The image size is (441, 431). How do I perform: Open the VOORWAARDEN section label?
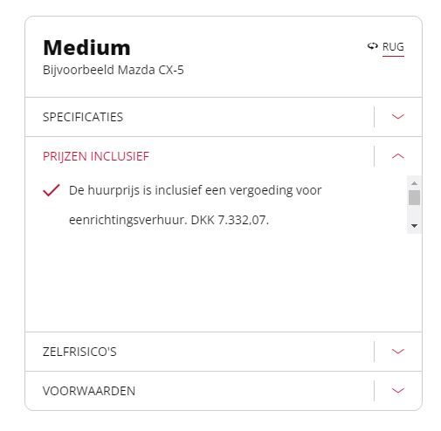pyautogui.click(x=89, y=391)
